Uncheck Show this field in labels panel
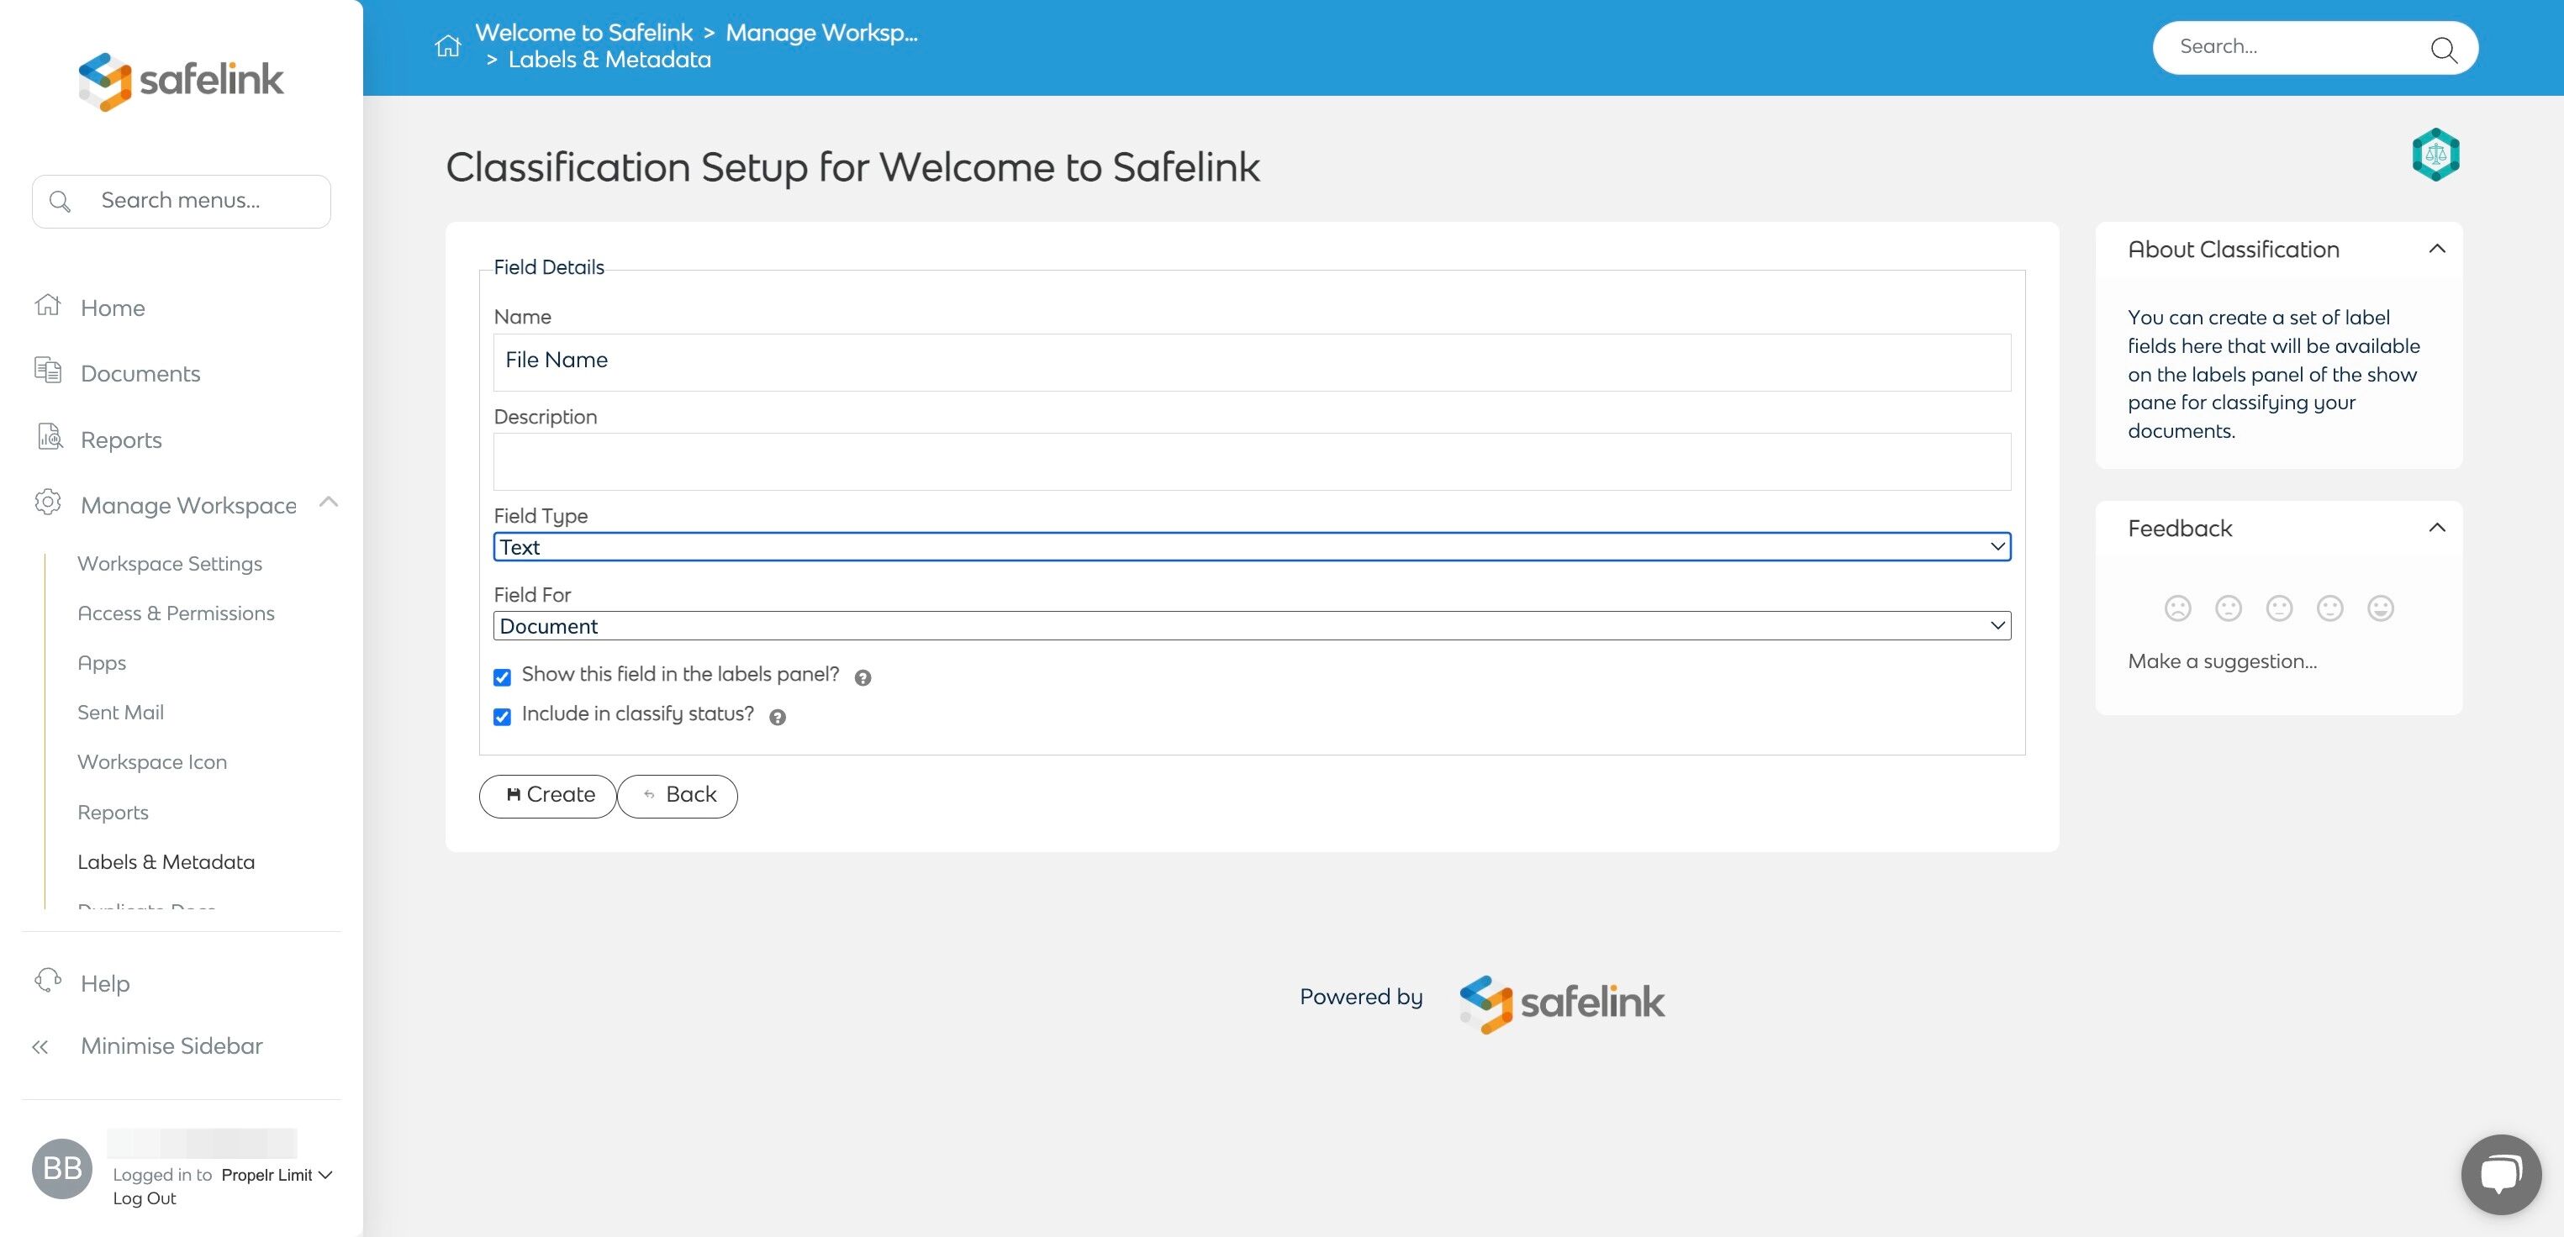2564x1237 pixels. [503, 677]
